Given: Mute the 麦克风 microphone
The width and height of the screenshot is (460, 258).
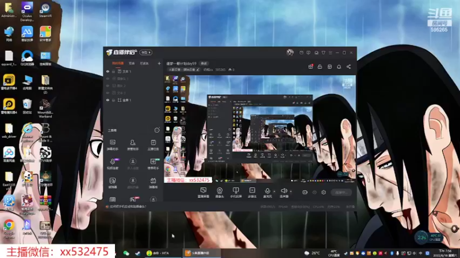Looking at the screenshot, I should coord(267,193).
